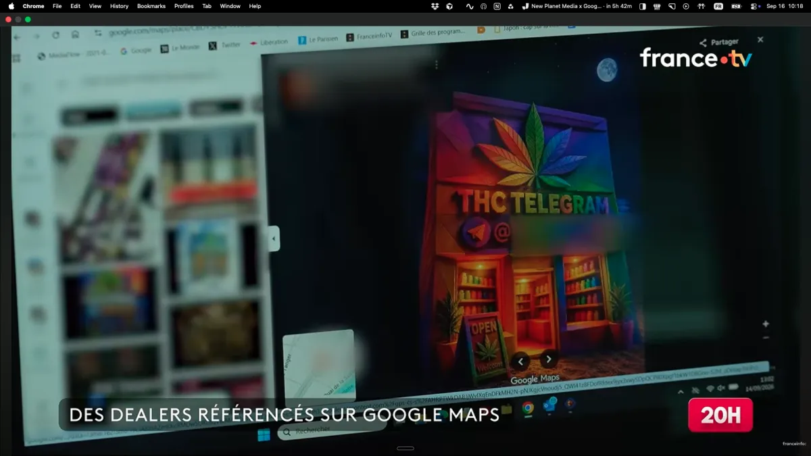Open the Twitter bookmark
The height and width of the screenshot is (456, 811).
pyautogui.click(x=224, y=45)
